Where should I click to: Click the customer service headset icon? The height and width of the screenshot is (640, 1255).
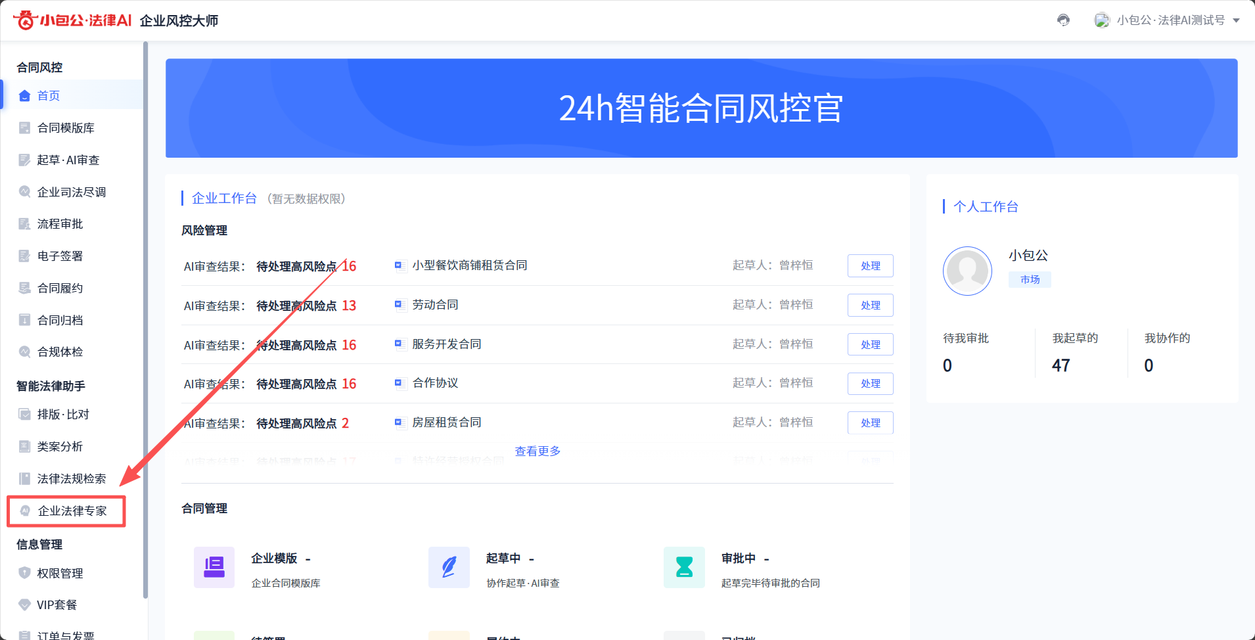click(1063, 20)
